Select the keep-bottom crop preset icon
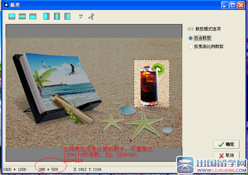The image size is (248, 175). pos(33,16)
